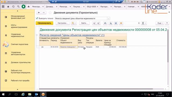Close the report form with X
This screenshot has height=97, width=172.
[169, 12]
